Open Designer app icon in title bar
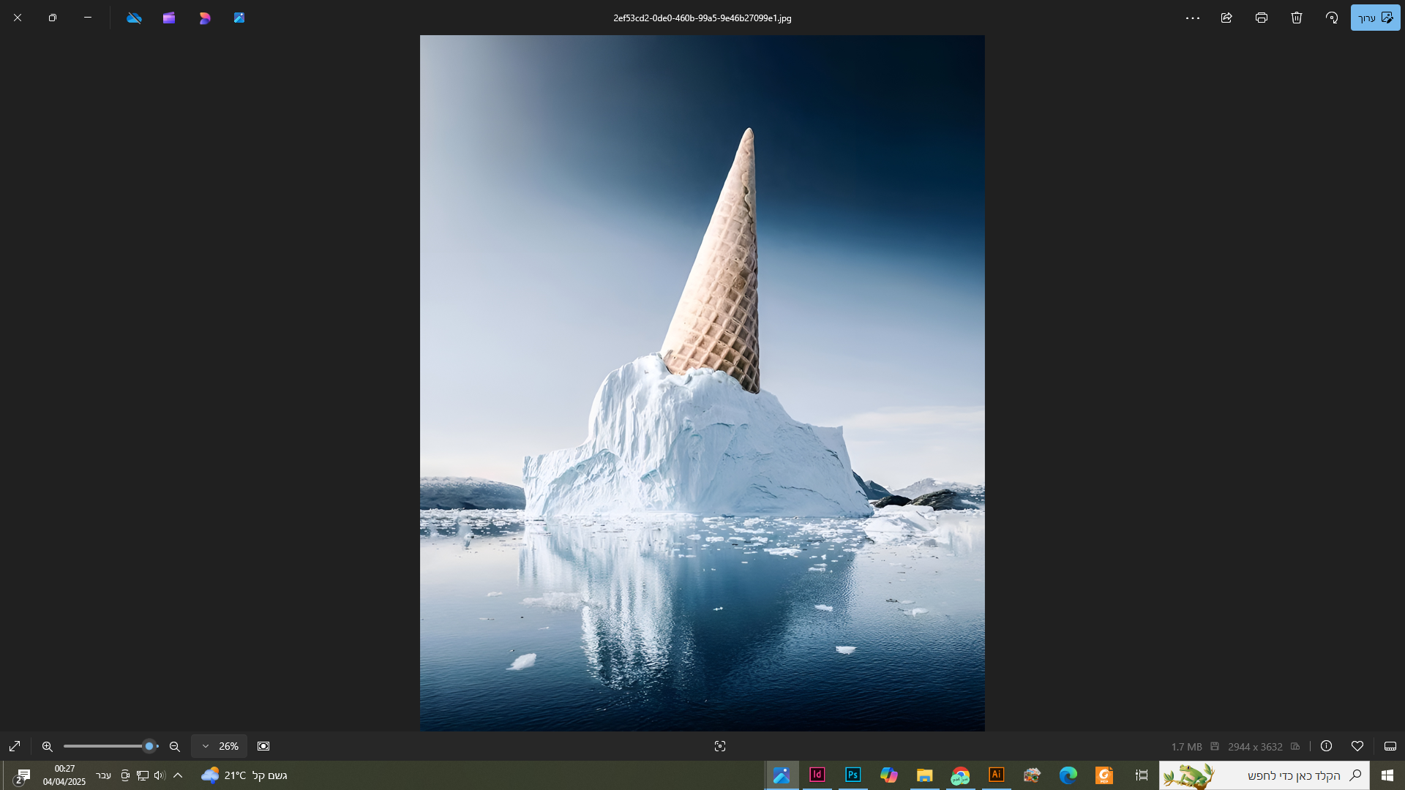This screenshot has height=790, width=1405. pyautogui.click(x=204, y=18)
